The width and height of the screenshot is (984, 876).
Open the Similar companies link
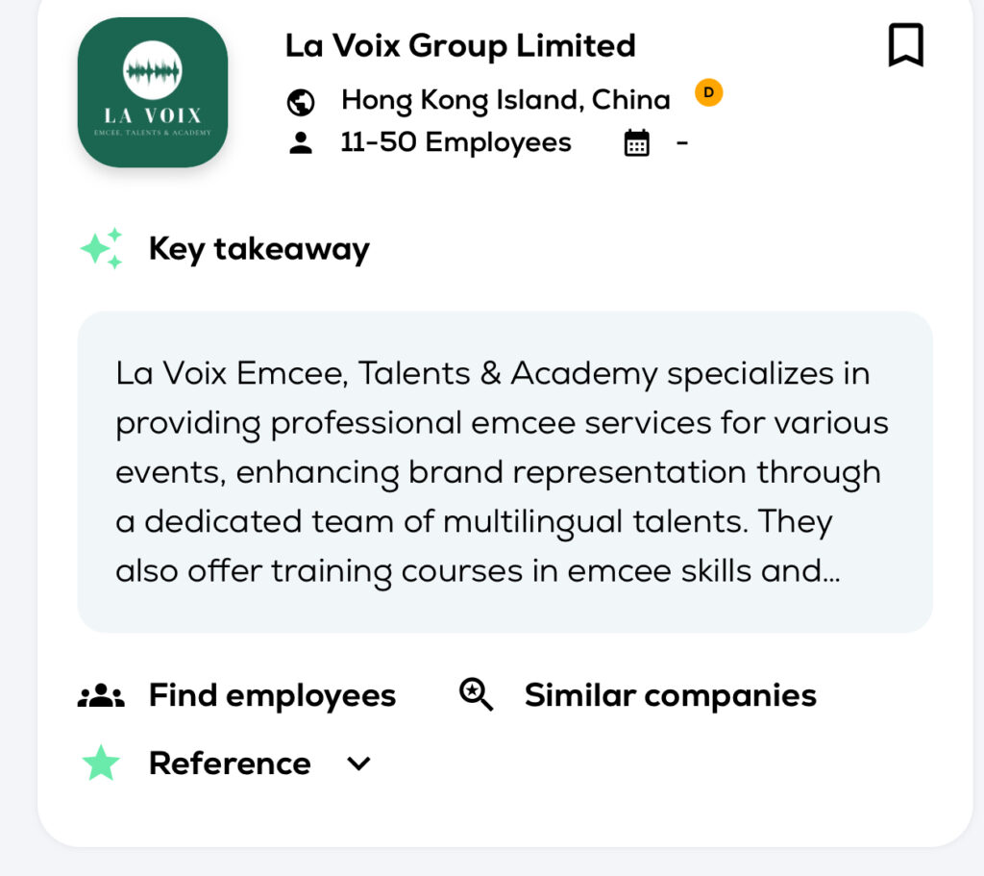pos(670,695)
